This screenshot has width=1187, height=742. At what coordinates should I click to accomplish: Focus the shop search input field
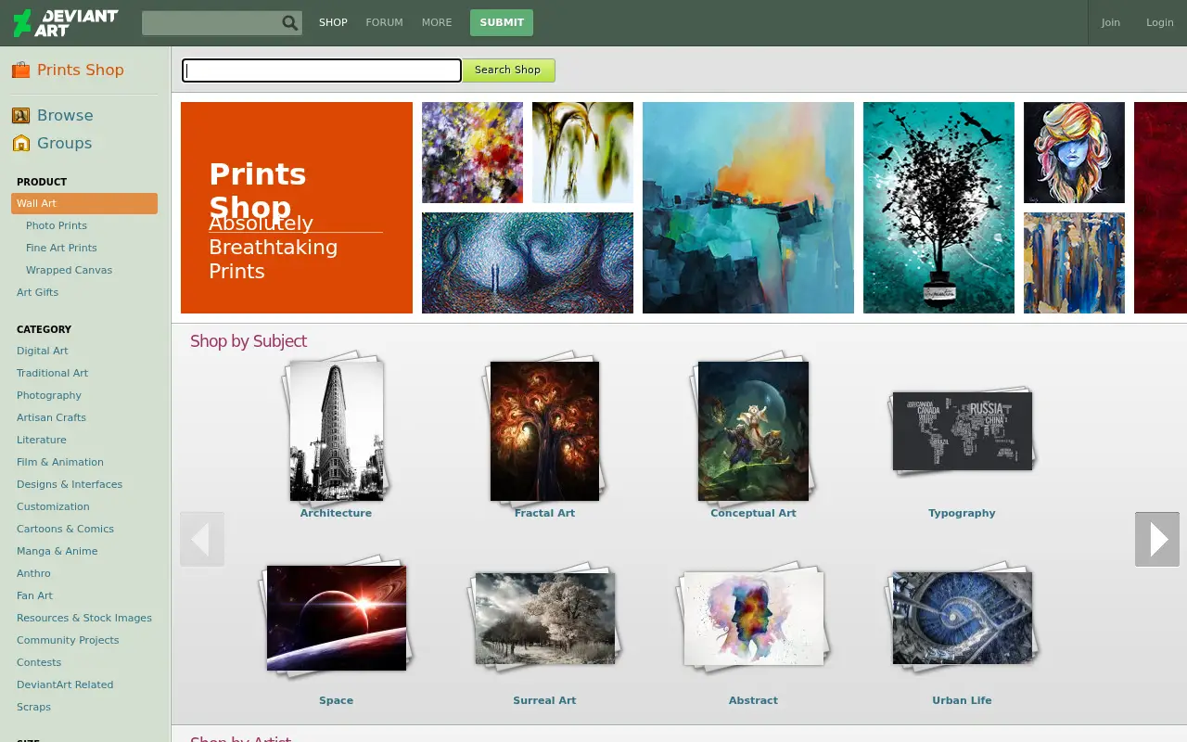322,70
